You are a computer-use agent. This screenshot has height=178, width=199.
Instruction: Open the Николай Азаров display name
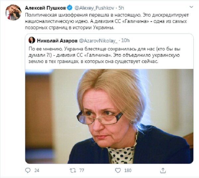tap(57, 40)
